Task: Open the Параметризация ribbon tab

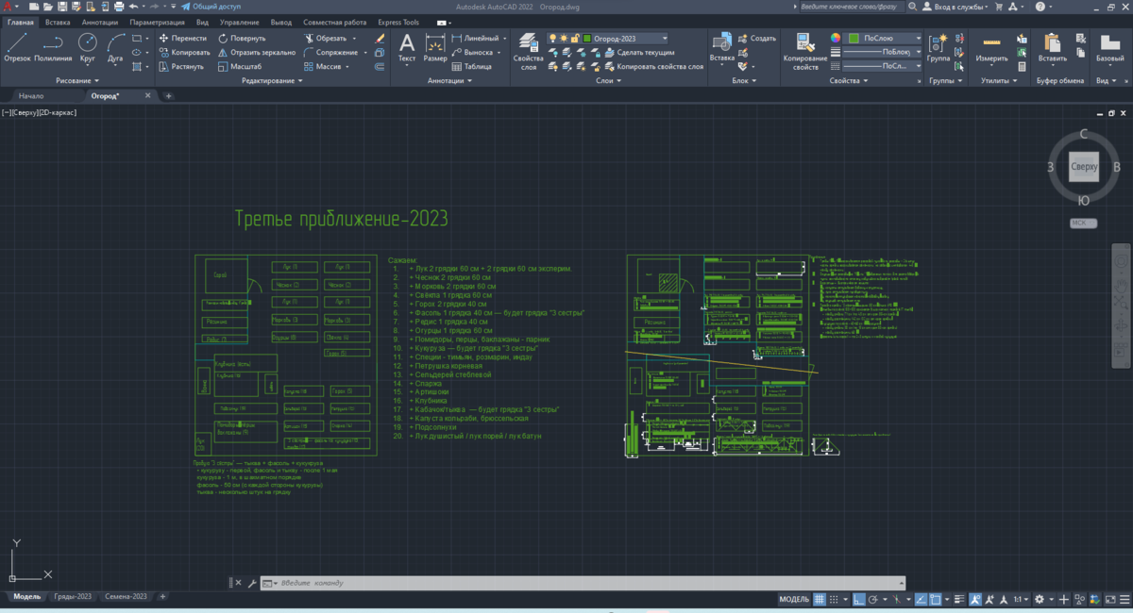Action: click(x=158, y=21)
